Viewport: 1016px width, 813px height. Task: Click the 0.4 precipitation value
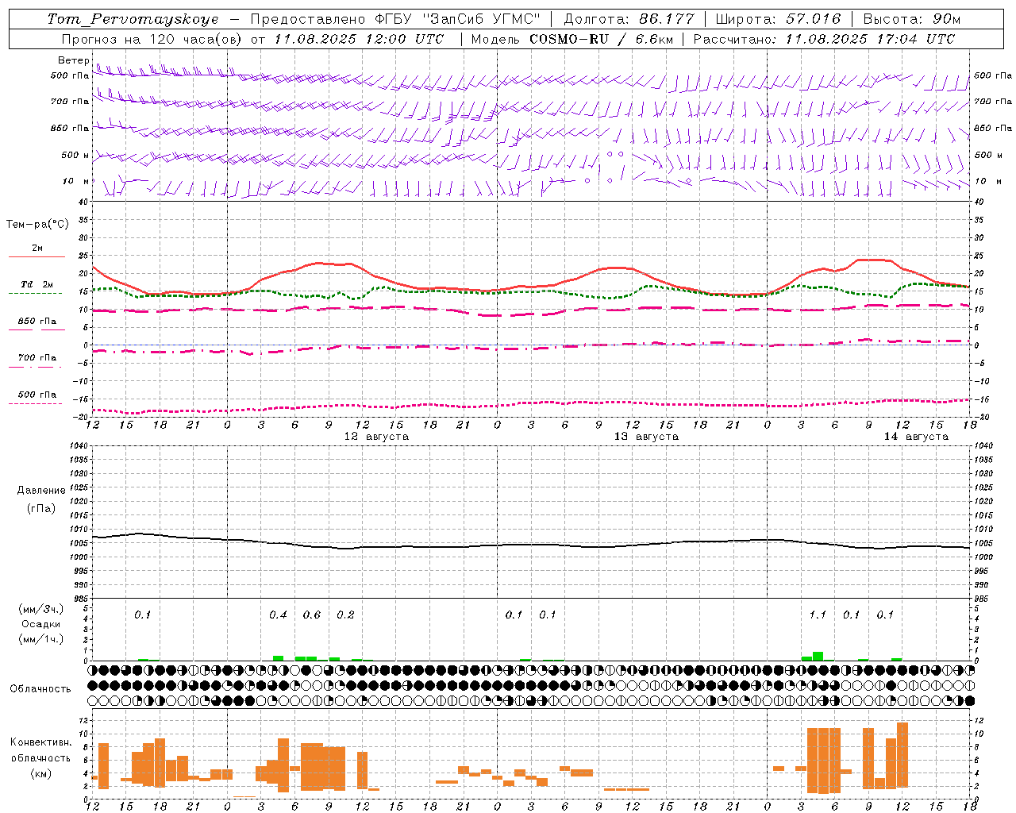pyautogui.click(x=278, y=615)
